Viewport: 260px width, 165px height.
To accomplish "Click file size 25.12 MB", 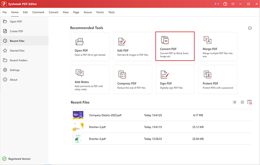I will click(198, 127).
